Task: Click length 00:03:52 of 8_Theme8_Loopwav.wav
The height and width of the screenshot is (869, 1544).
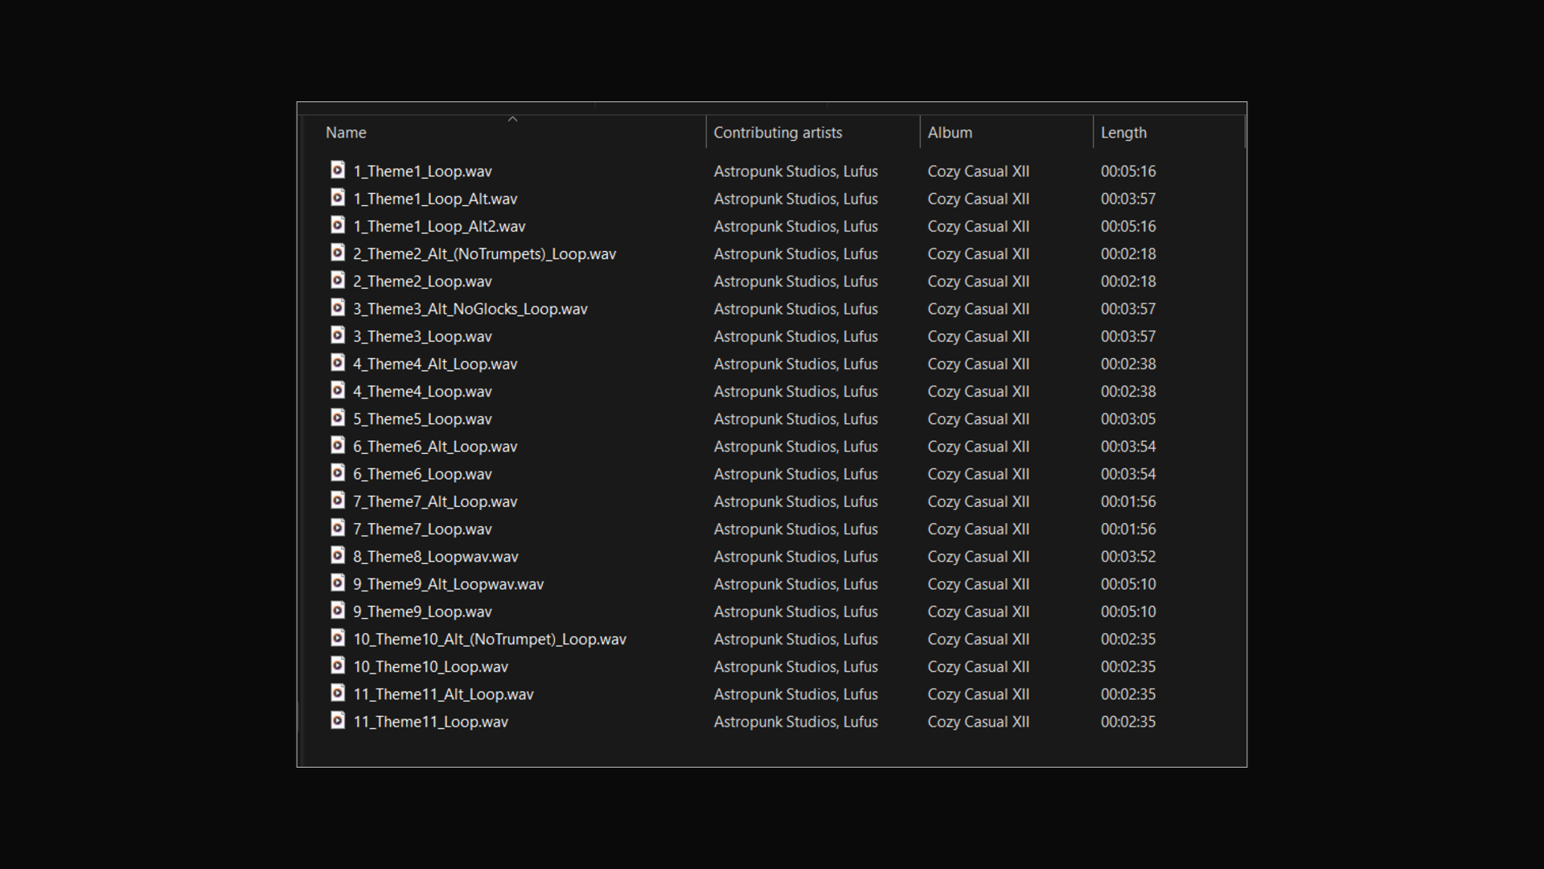Action: (1128, 557)
